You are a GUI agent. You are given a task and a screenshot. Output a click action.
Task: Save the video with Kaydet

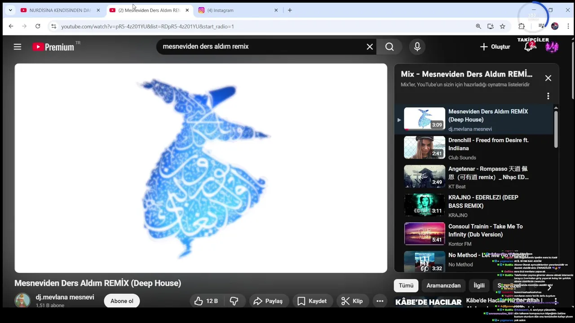[312, 301]
